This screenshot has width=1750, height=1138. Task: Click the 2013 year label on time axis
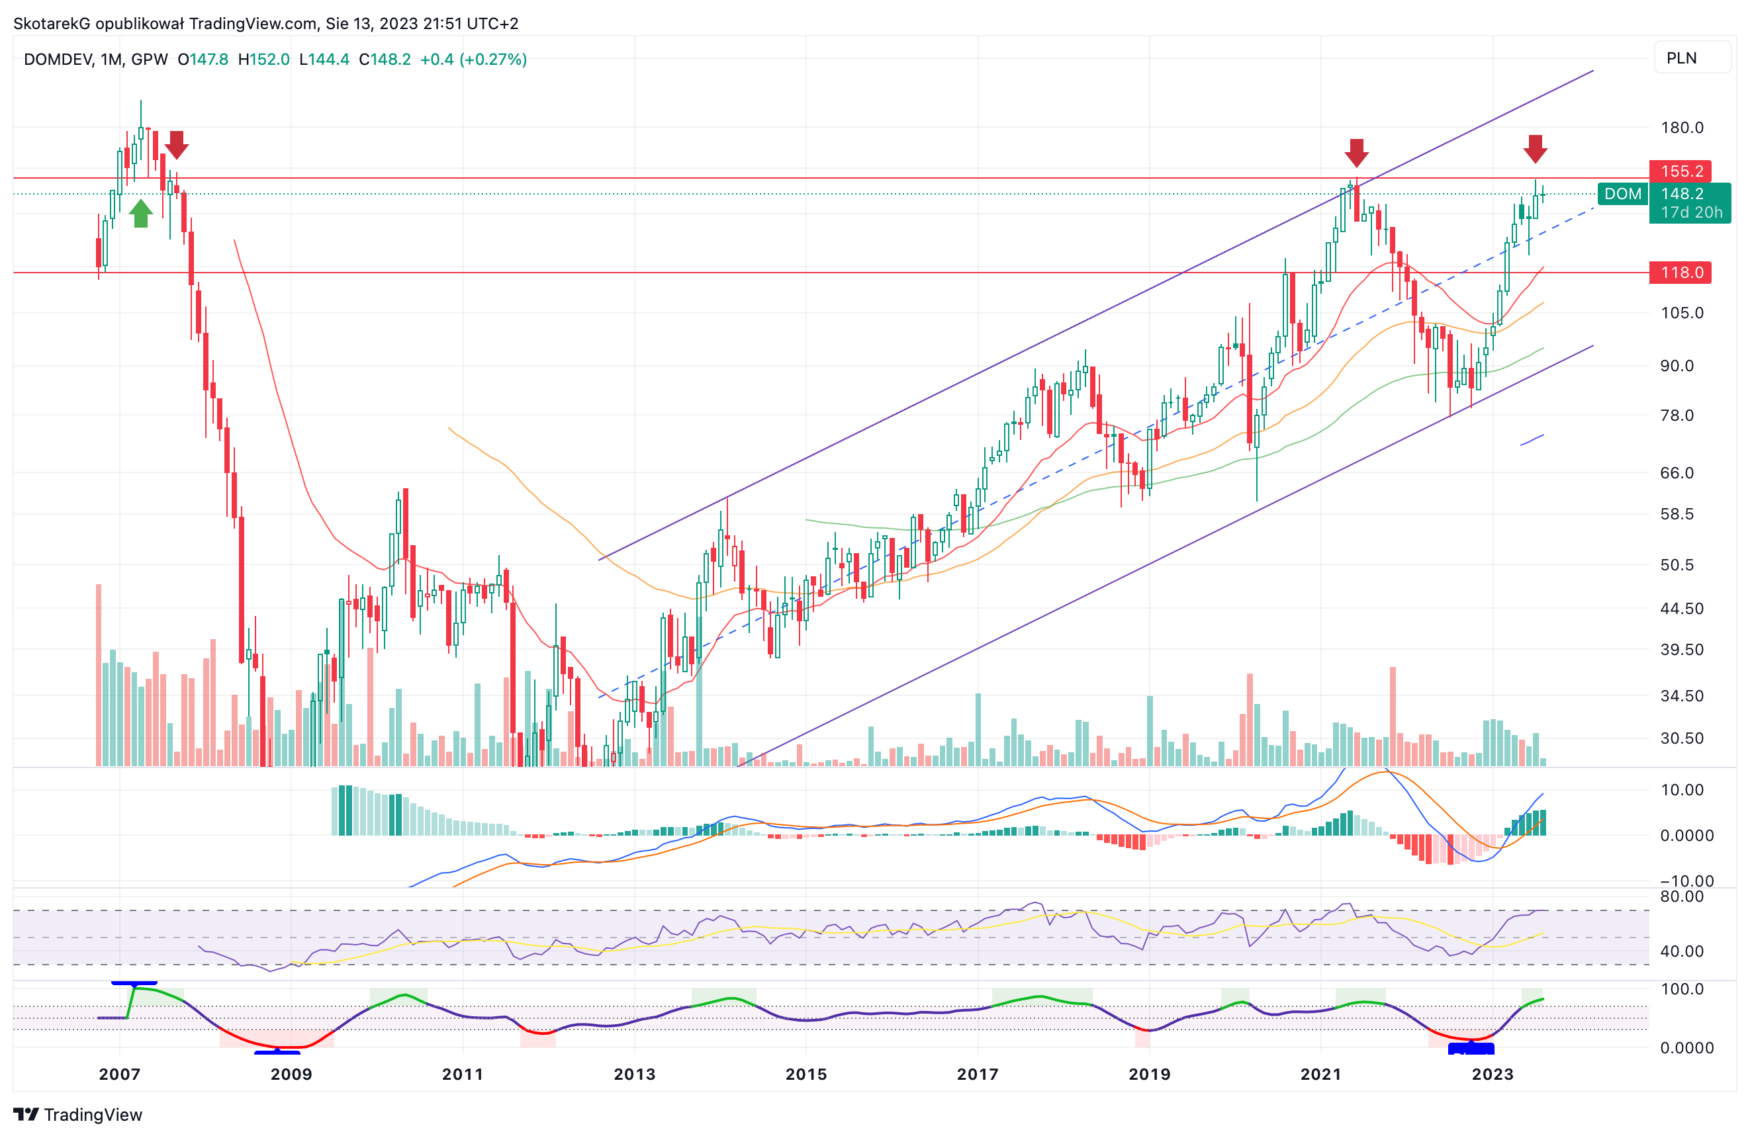[635, 1074]
